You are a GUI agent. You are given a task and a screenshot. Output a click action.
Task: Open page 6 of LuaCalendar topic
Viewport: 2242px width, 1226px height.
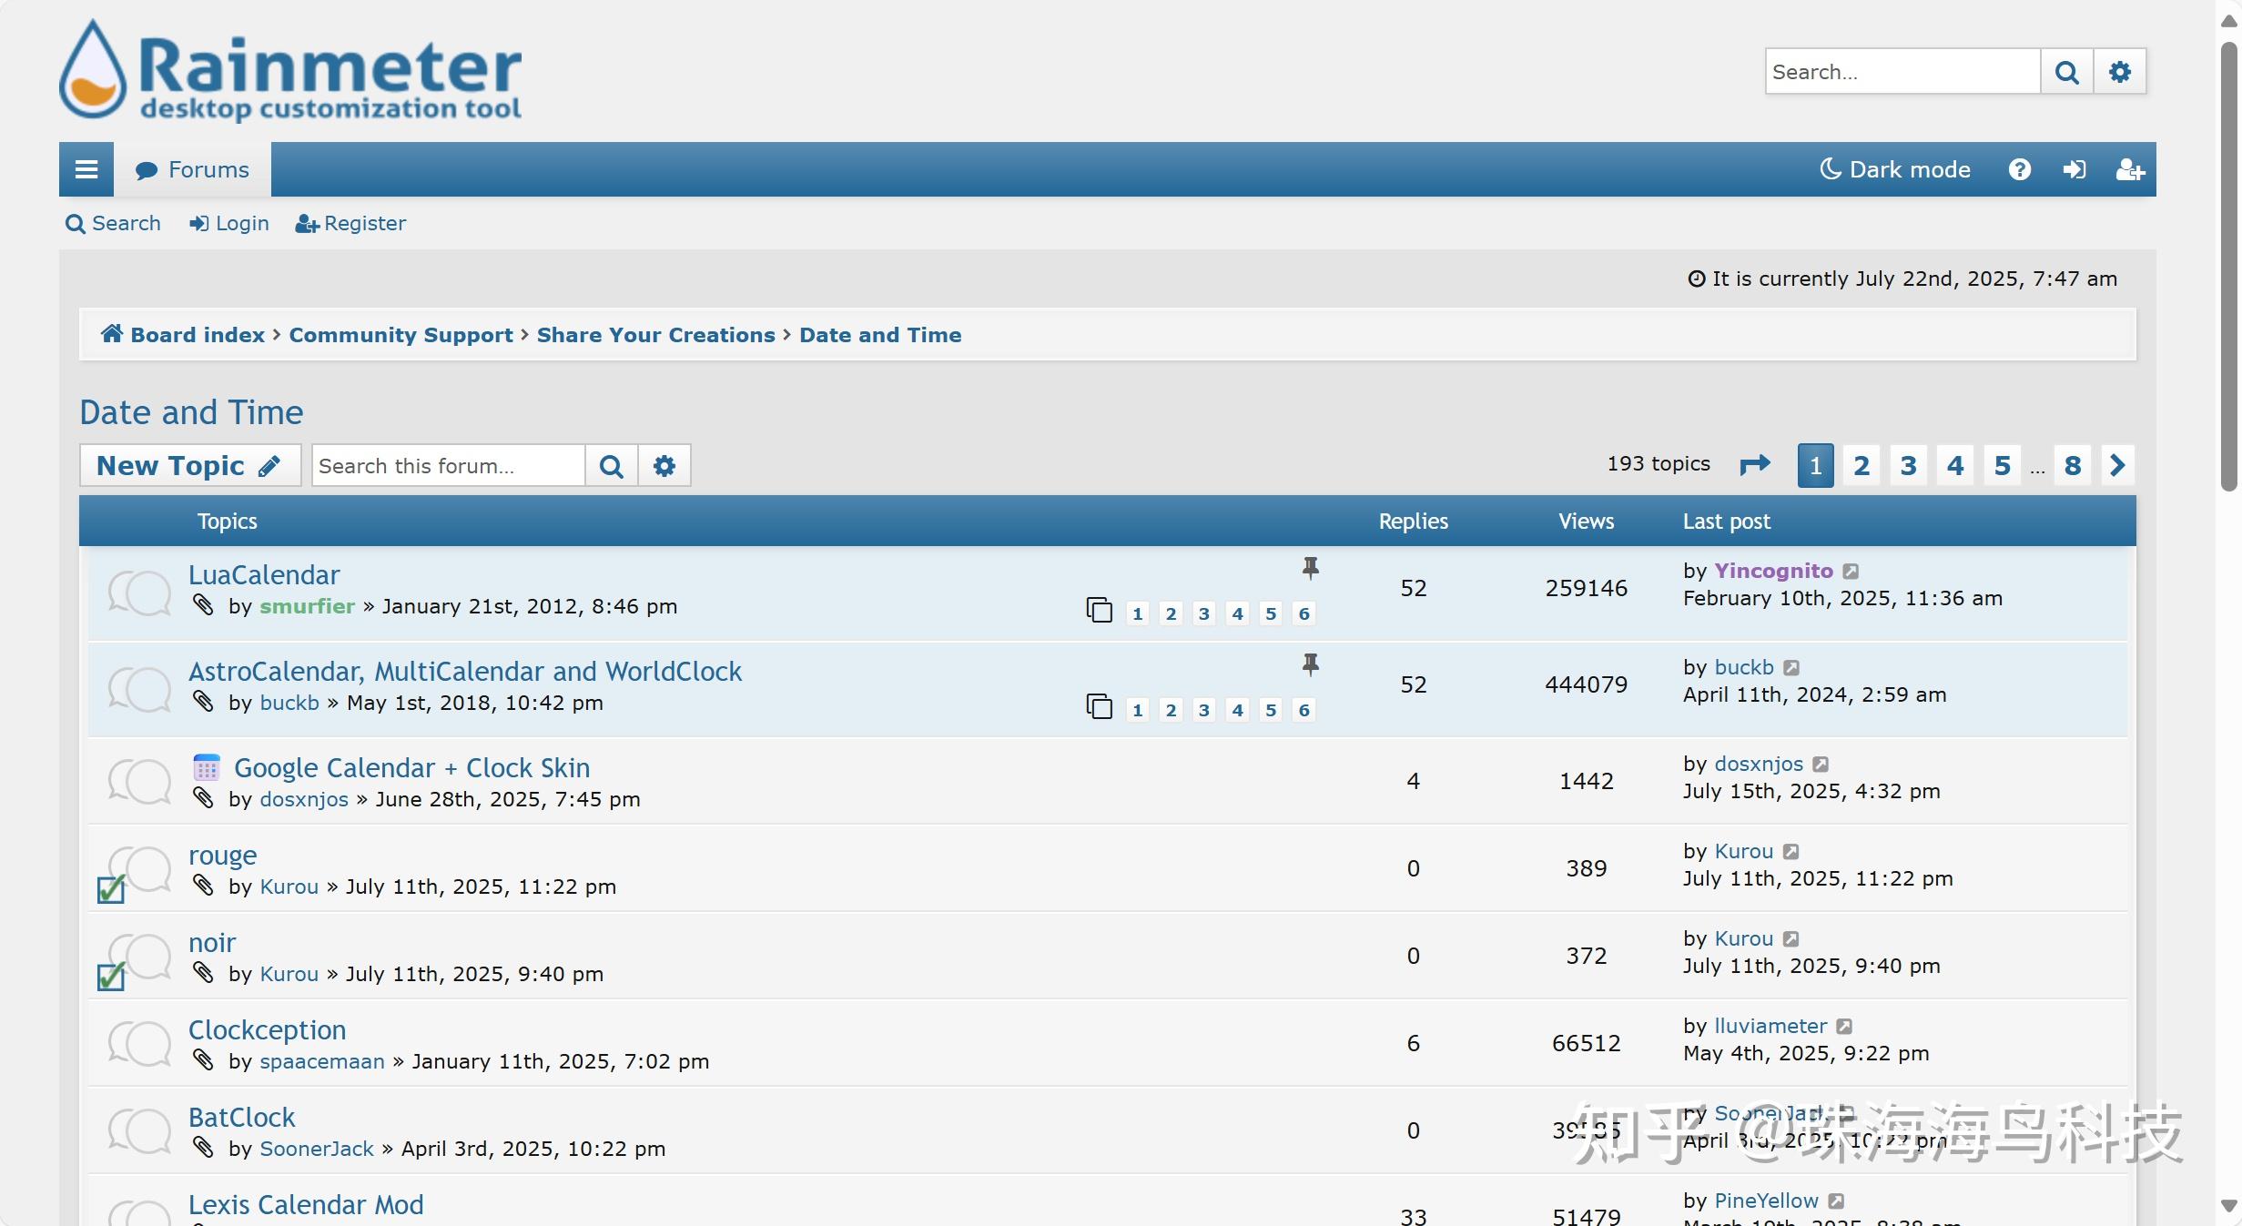coord(1304,614)
